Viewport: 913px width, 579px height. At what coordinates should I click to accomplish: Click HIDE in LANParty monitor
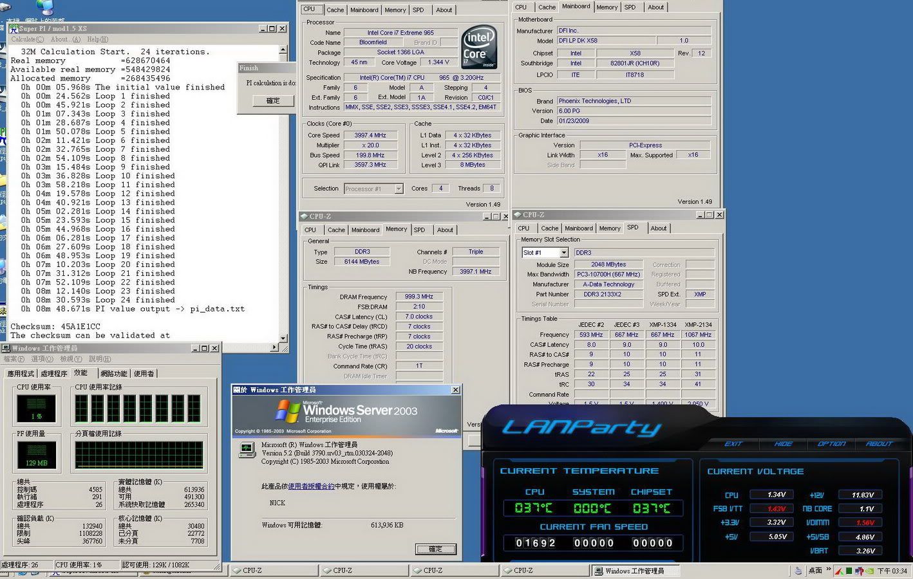(784, 444)
